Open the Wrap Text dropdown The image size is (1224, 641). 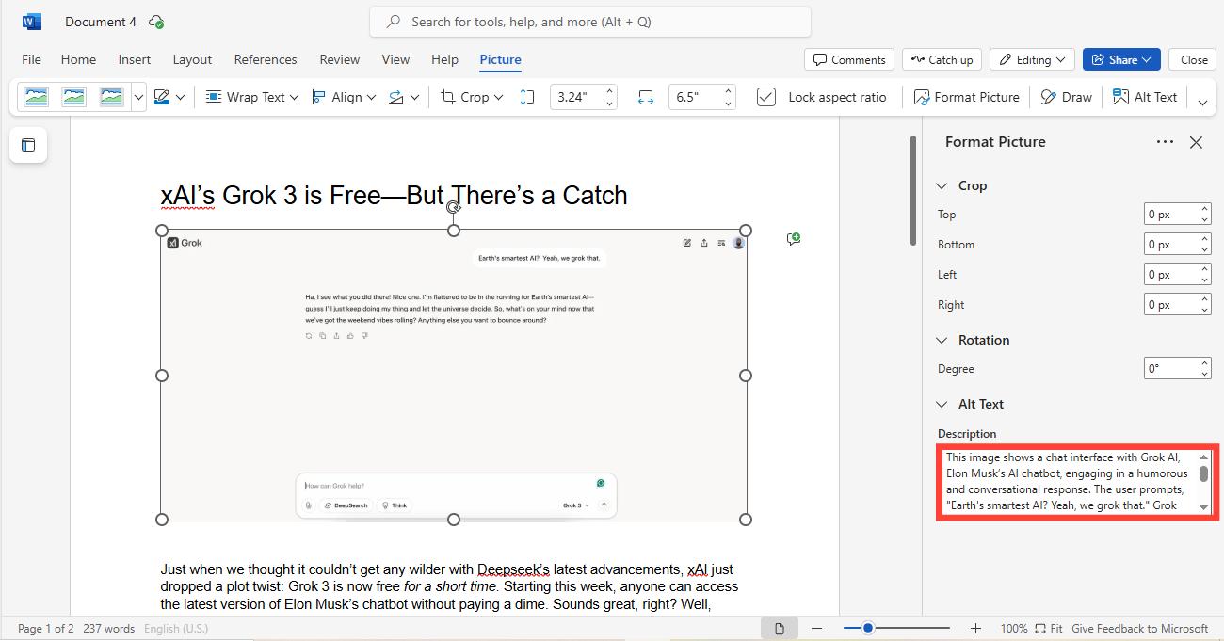coord(251,97)
